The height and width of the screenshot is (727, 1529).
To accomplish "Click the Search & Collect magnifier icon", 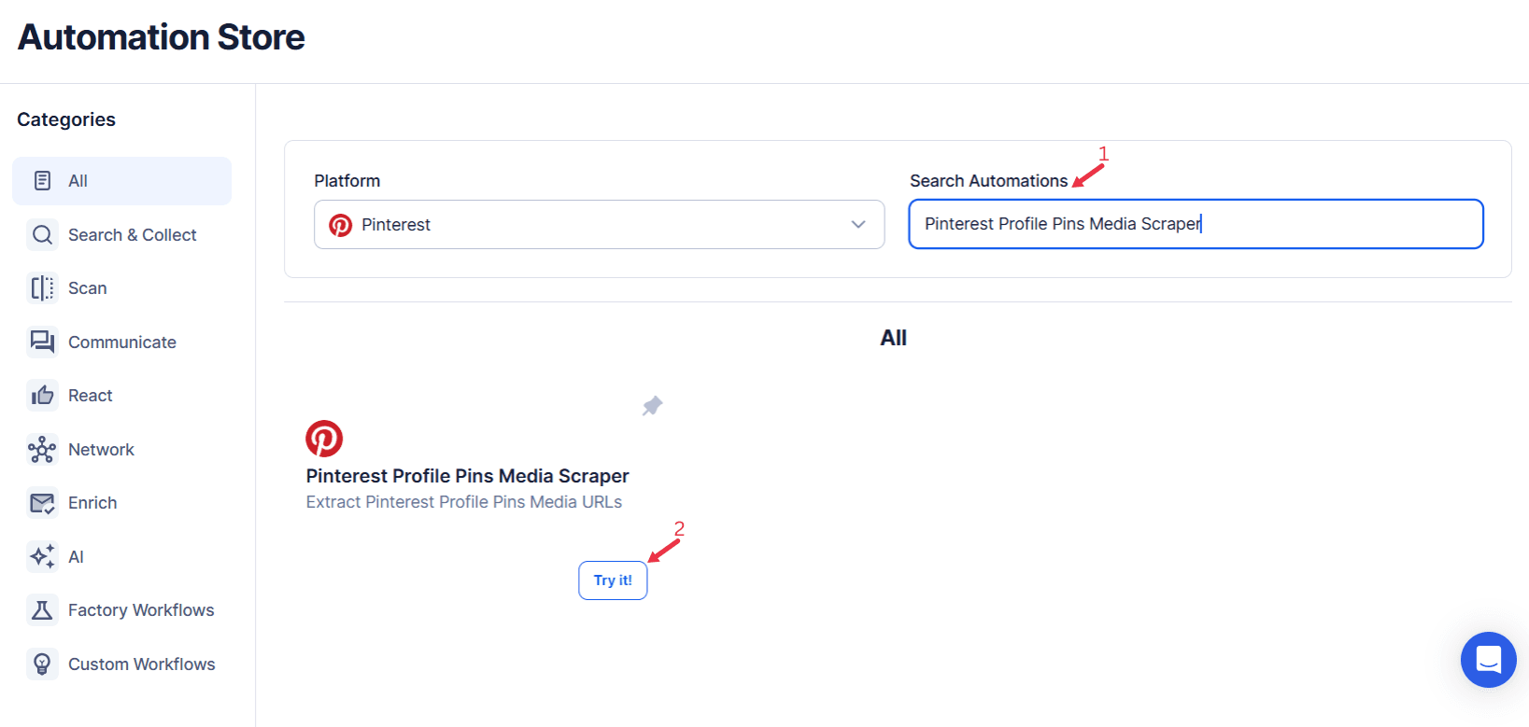I will 42,235.
